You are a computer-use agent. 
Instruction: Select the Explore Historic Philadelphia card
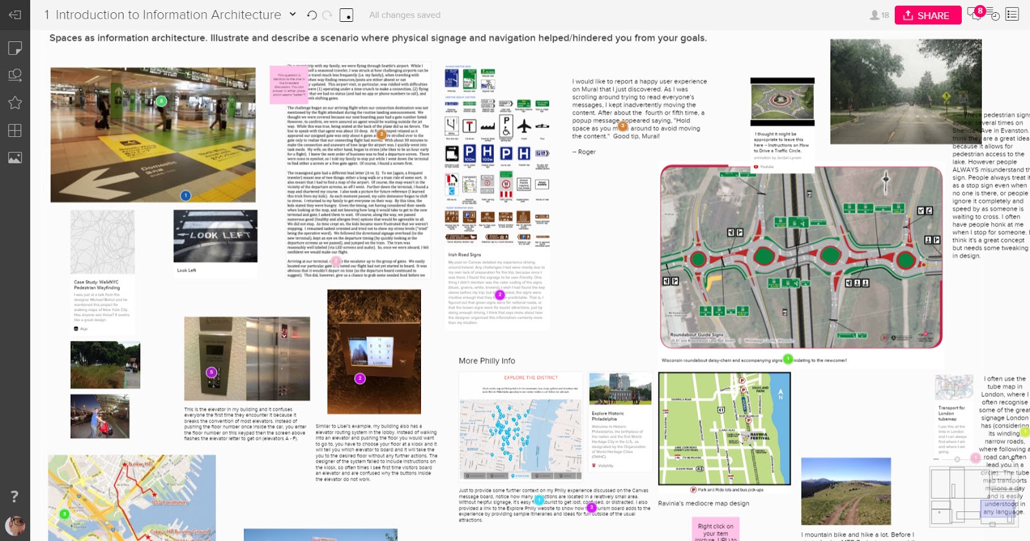coord(620,421)
